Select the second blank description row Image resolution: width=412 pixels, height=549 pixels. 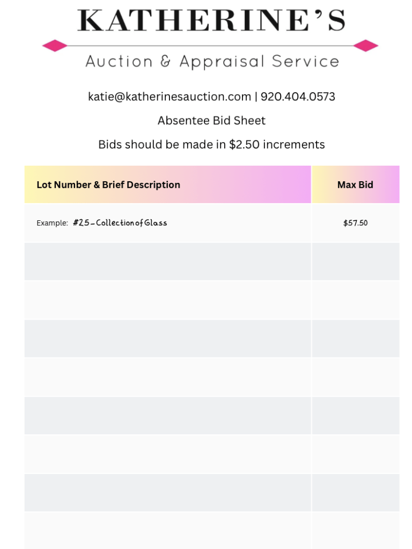click(x=167, y=300)
